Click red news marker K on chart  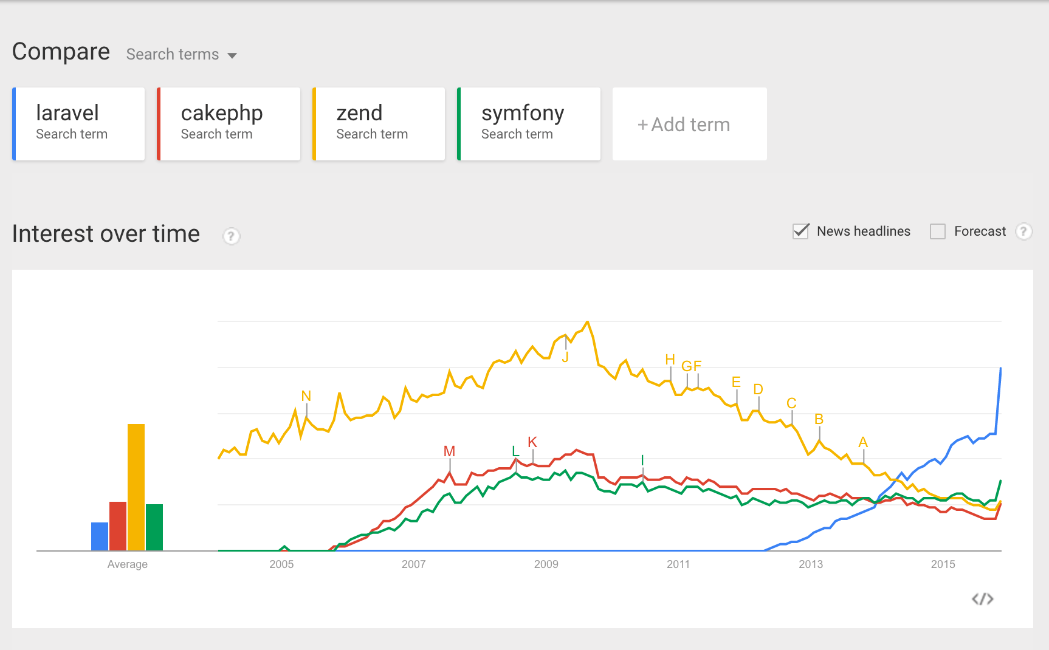click(x=532, y=442)
